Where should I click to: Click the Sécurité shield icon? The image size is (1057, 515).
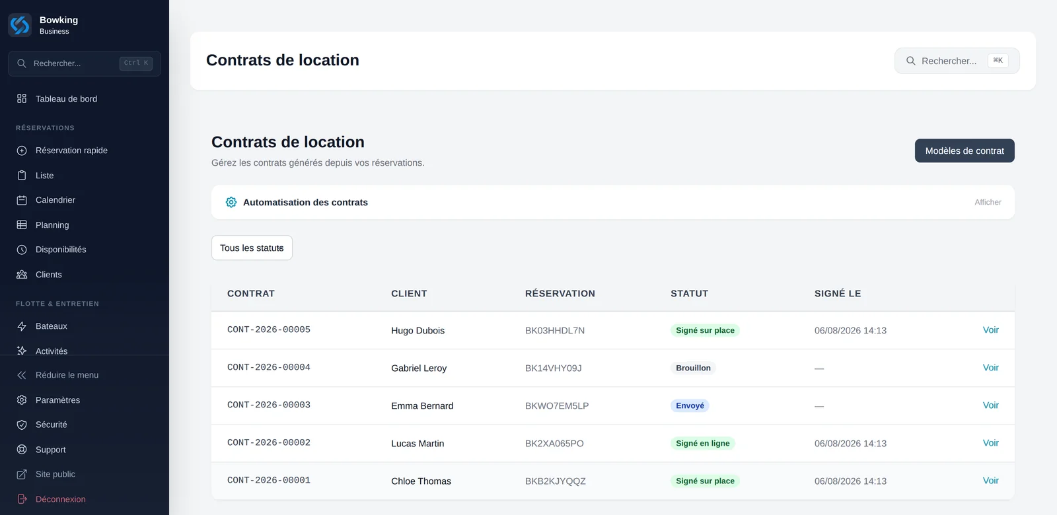click(22, 425)
